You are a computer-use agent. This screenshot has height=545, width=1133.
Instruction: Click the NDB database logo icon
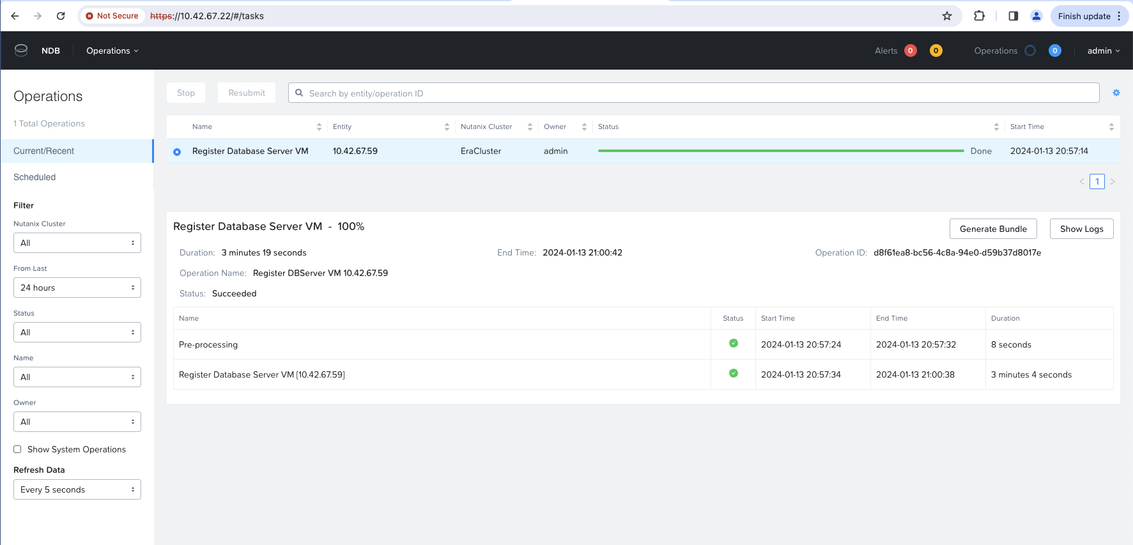point(21,50)
